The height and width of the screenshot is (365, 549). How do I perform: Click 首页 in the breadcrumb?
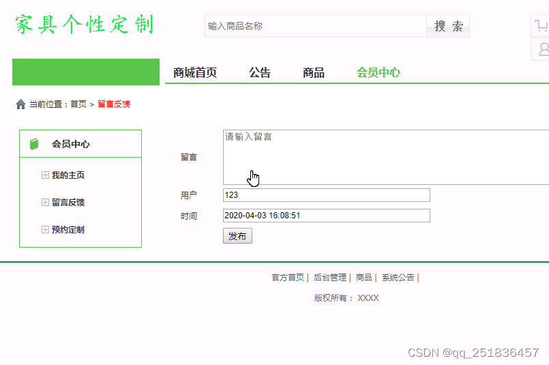(78, 104)
